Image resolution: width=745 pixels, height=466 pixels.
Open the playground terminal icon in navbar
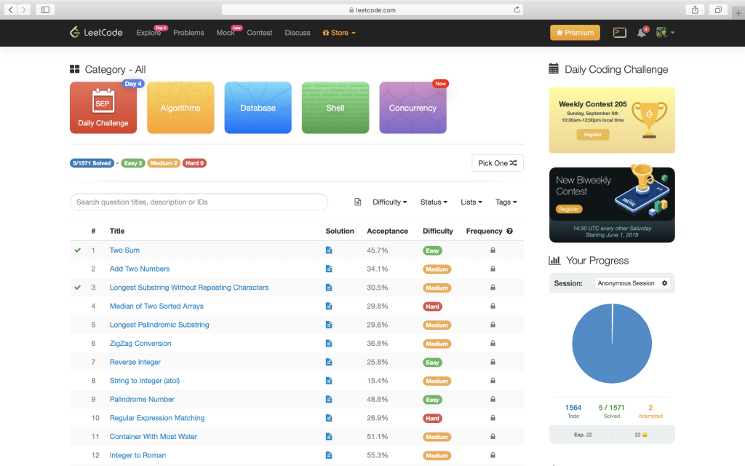pyautogui.click(x=620, y=32)
